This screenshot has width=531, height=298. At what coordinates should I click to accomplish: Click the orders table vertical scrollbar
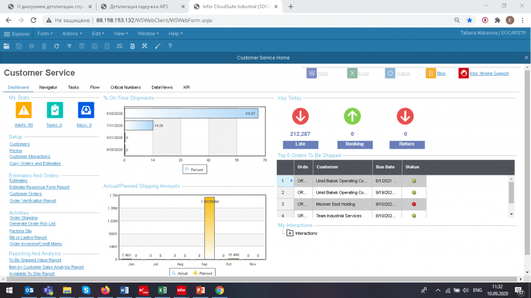[511, 196]
